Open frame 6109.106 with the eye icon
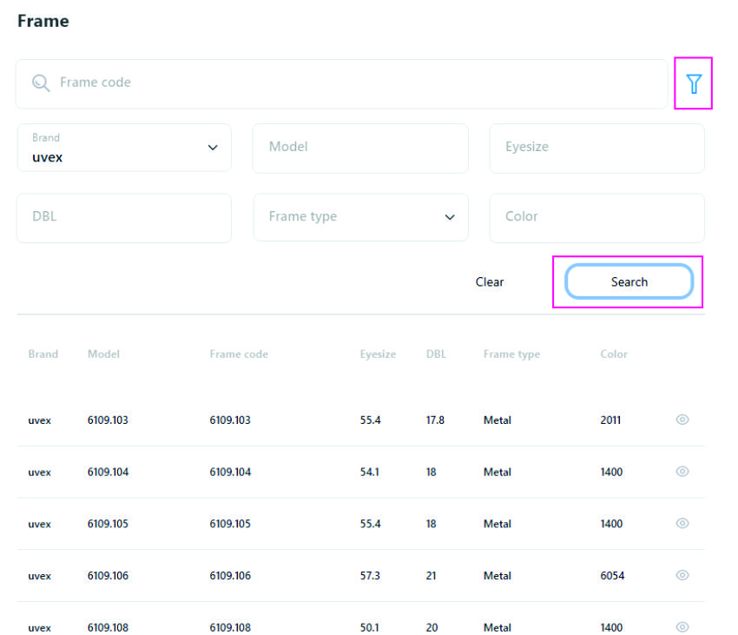The height and width of the screenshot is (635, 738). pyautogui.click(x=682, y=575)
